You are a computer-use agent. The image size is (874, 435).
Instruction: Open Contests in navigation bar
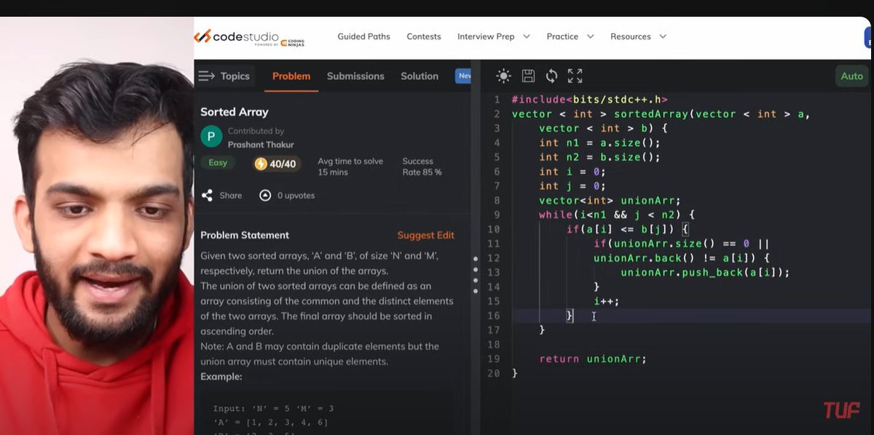pyautogui.click(x=424, y=36)
